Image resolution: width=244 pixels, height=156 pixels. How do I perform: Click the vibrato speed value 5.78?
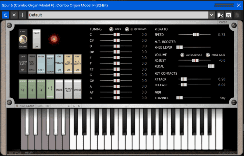pyautogui.click(x=222, y=35)
